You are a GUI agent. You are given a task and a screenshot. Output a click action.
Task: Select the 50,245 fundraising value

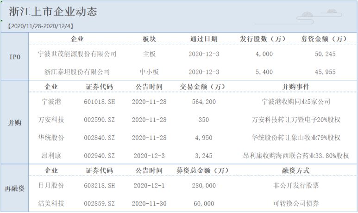pyautogui.click(x=326, y=54)
